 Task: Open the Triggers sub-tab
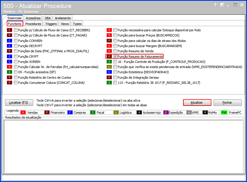[x=51, y=24]
